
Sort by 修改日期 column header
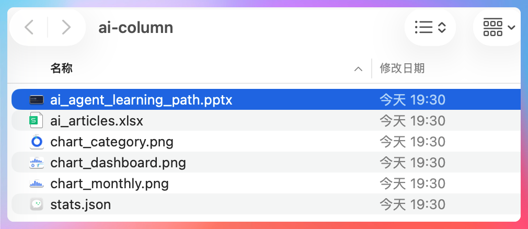tap(402, 68)
